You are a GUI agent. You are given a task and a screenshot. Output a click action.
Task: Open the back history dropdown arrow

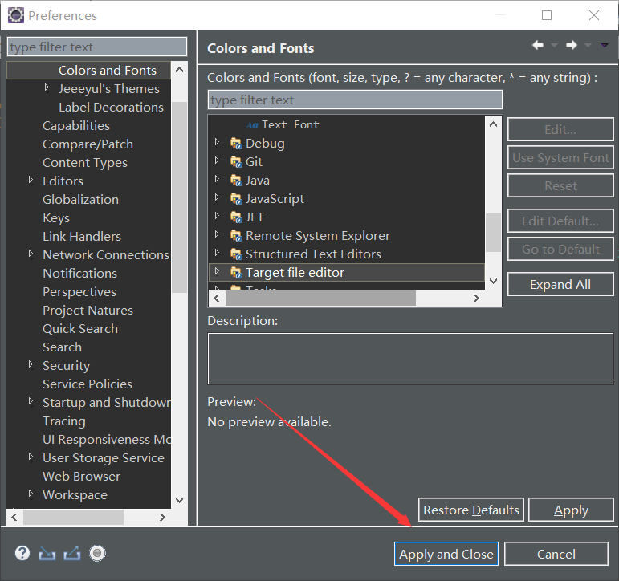[x=554, y=46]
